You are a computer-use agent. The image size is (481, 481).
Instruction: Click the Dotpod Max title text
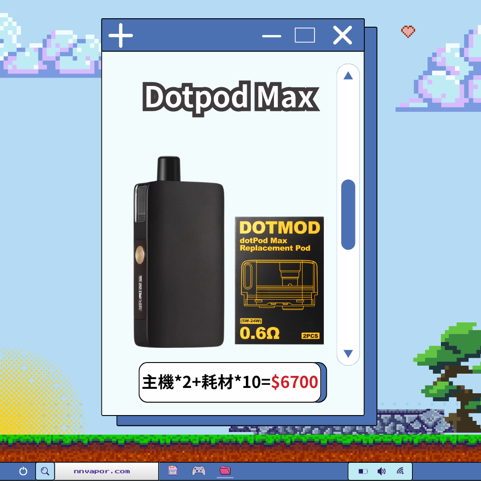[x=231, y=98]
